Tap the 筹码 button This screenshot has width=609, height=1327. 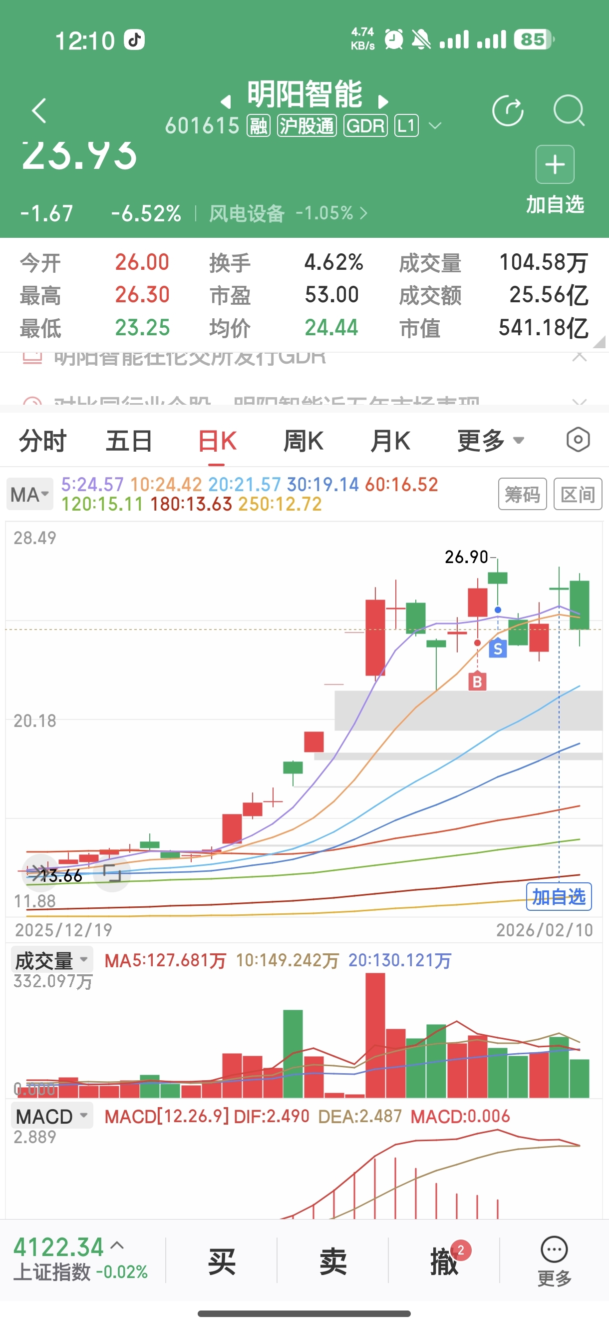pos(522,494)
